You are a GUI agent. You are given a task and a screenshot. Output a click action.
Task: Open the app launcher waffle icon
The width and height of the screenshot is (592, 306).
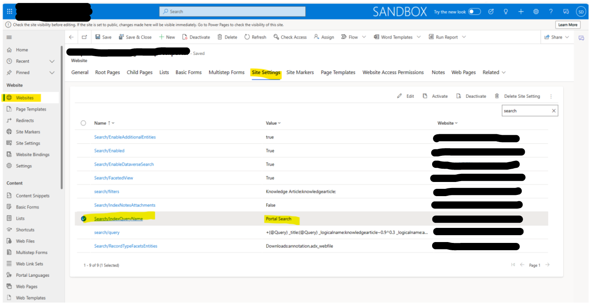click(x=9, y=12)
